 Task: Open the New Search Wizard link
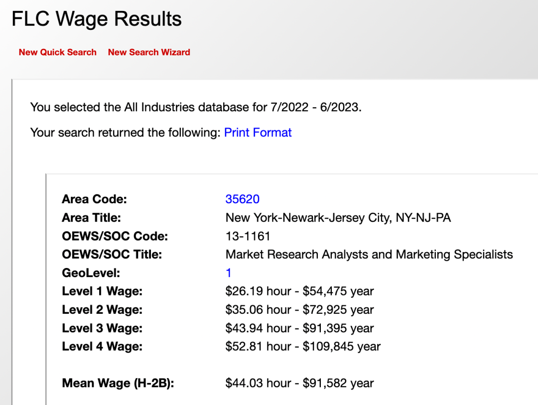[x=149, y=52]
